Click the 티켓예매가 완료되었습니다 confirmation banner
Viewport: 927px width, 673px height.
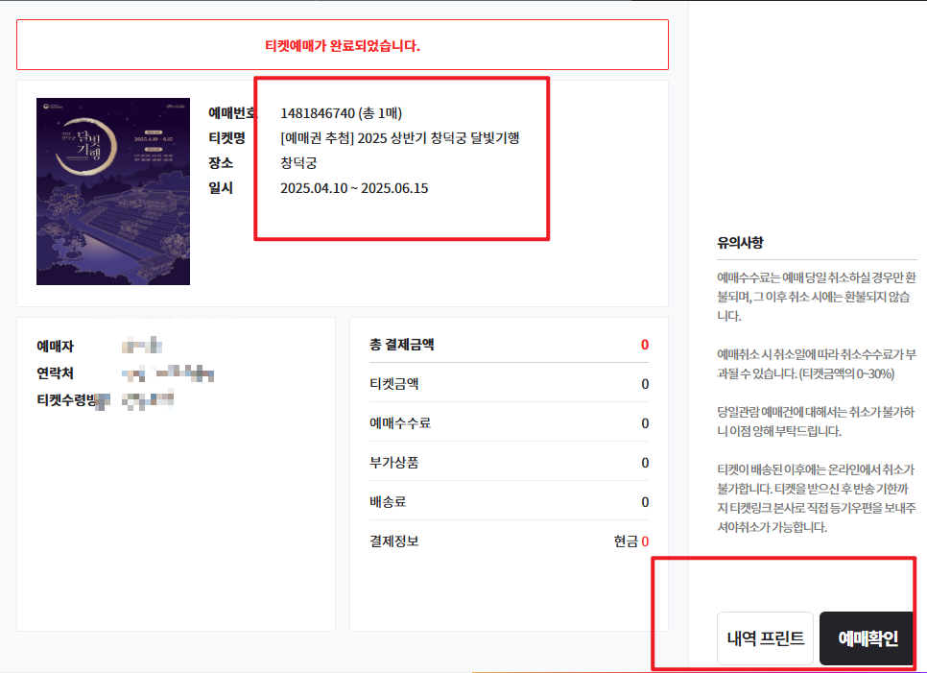coord(341,44)
